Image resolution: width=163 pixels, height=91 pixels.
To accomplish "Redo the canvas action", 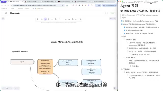I will [18, 88].
